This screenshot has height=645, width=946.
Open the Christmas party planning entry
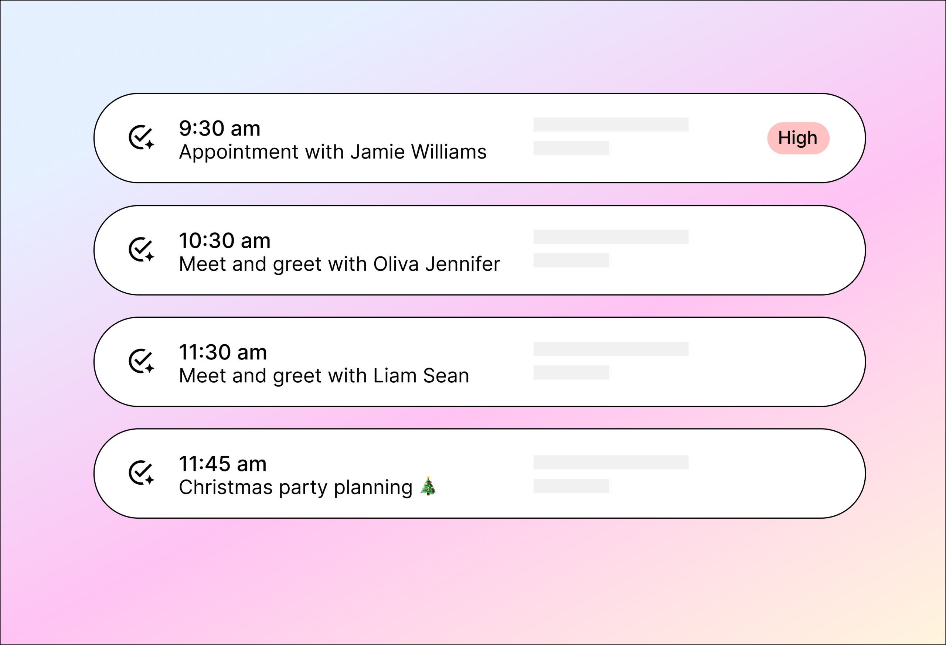click(x=296, y=487)
